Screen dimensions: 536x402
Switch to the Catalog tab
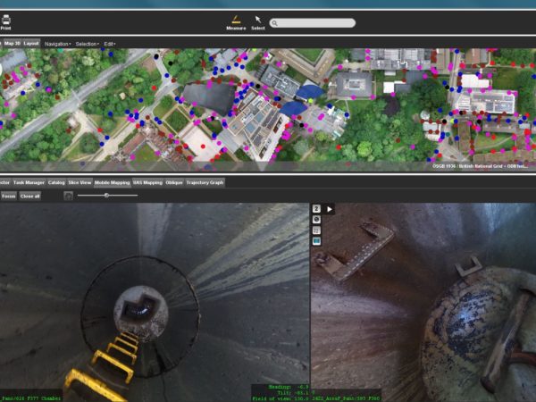coord(56,182)
